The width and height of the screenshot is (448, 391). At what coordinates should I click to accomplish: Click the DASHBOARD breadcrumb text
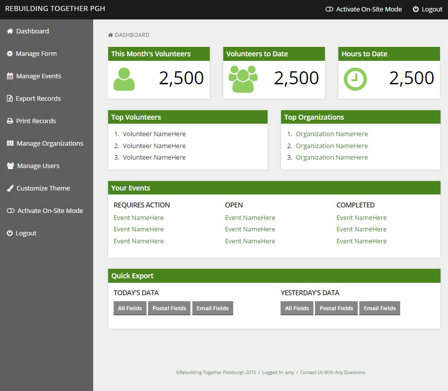pos(132,35)
